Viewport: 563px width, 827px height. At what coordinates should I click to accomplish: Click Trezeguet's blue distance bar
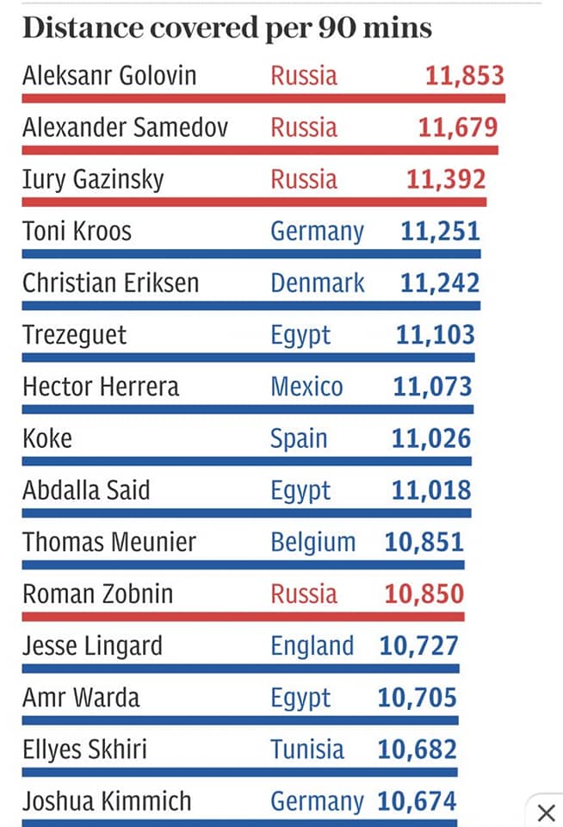(248, 358)
